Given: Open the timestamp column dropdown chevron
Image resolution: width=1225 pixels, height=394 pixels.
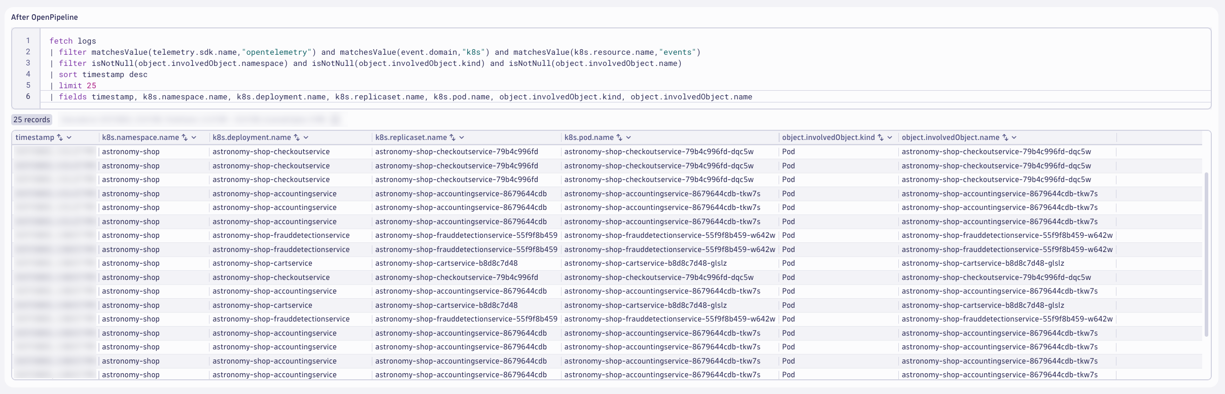Looking at the screenshot, I should (x=69, y=137).
